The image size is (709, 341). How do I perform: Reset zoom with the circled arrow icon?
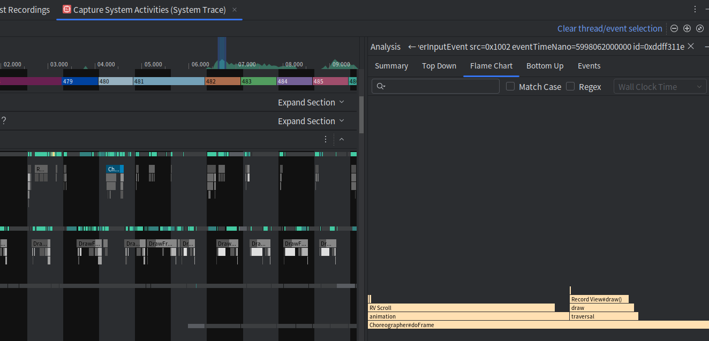(x=699, y=28)
